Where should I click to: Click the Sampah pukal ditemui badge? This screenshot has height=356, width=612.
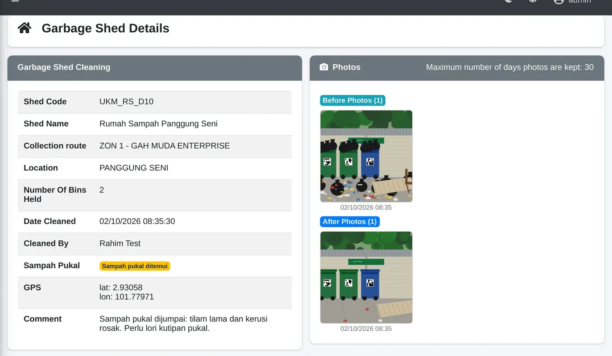tap(135, 266)
